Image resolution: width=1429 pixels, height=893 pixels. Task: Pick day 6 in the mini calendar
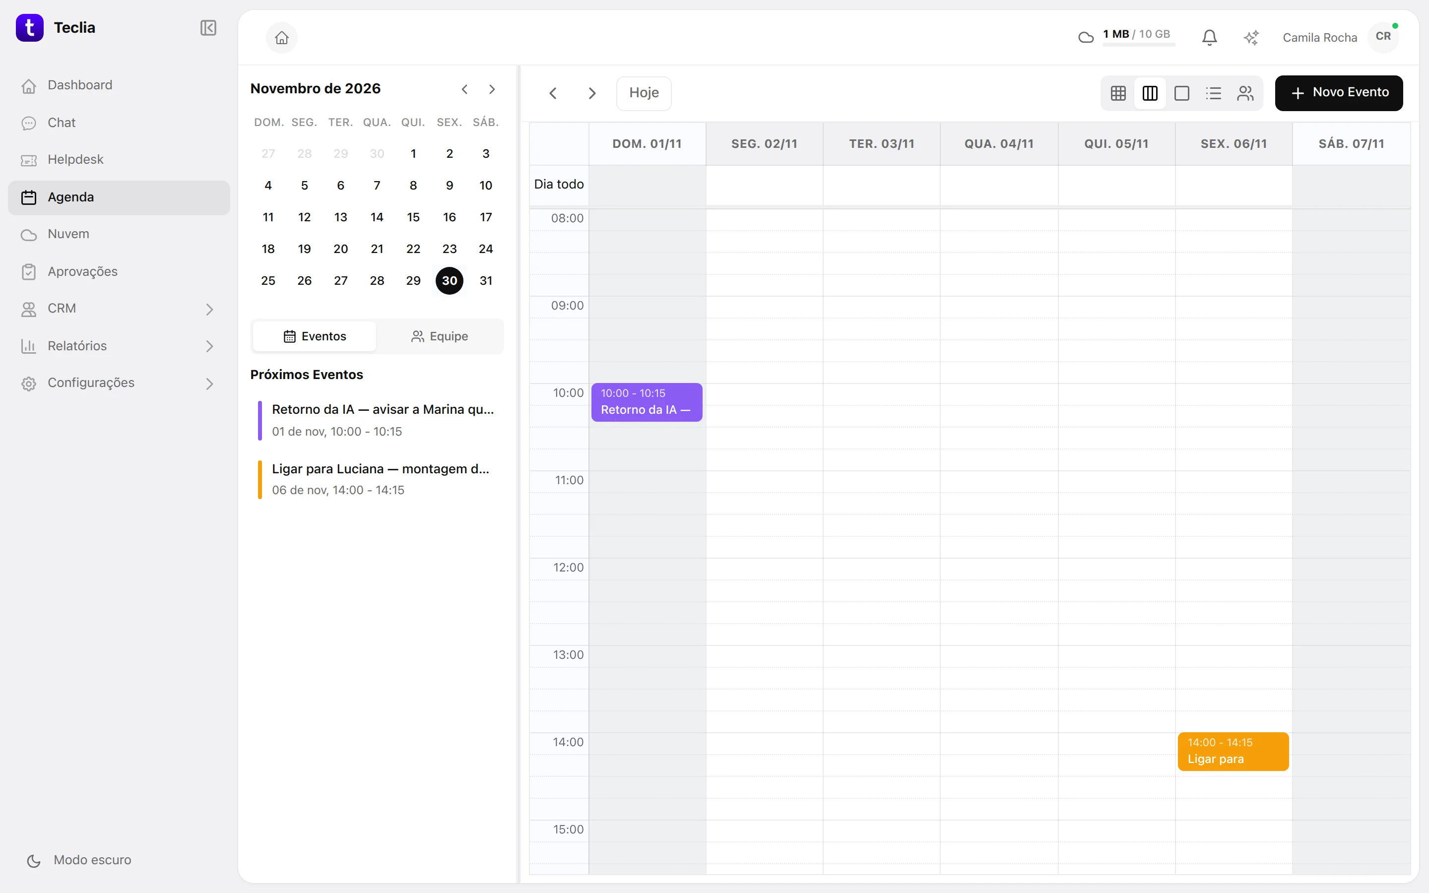point(341,186)
